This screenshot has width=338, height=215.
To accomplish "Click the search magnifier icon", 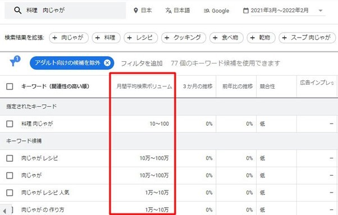I will (17, 10).
